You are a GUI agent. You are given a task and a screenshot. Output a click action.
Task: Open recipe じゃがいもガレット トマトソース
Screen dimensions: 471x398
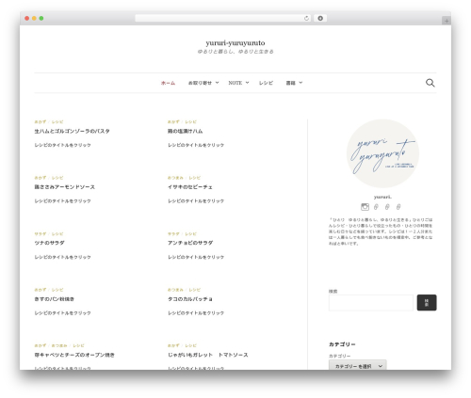pos(207,355)
